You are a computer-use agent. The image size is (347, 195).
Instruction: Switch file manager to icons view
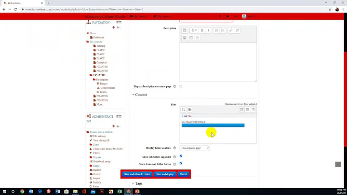click(x=241, y=110)
